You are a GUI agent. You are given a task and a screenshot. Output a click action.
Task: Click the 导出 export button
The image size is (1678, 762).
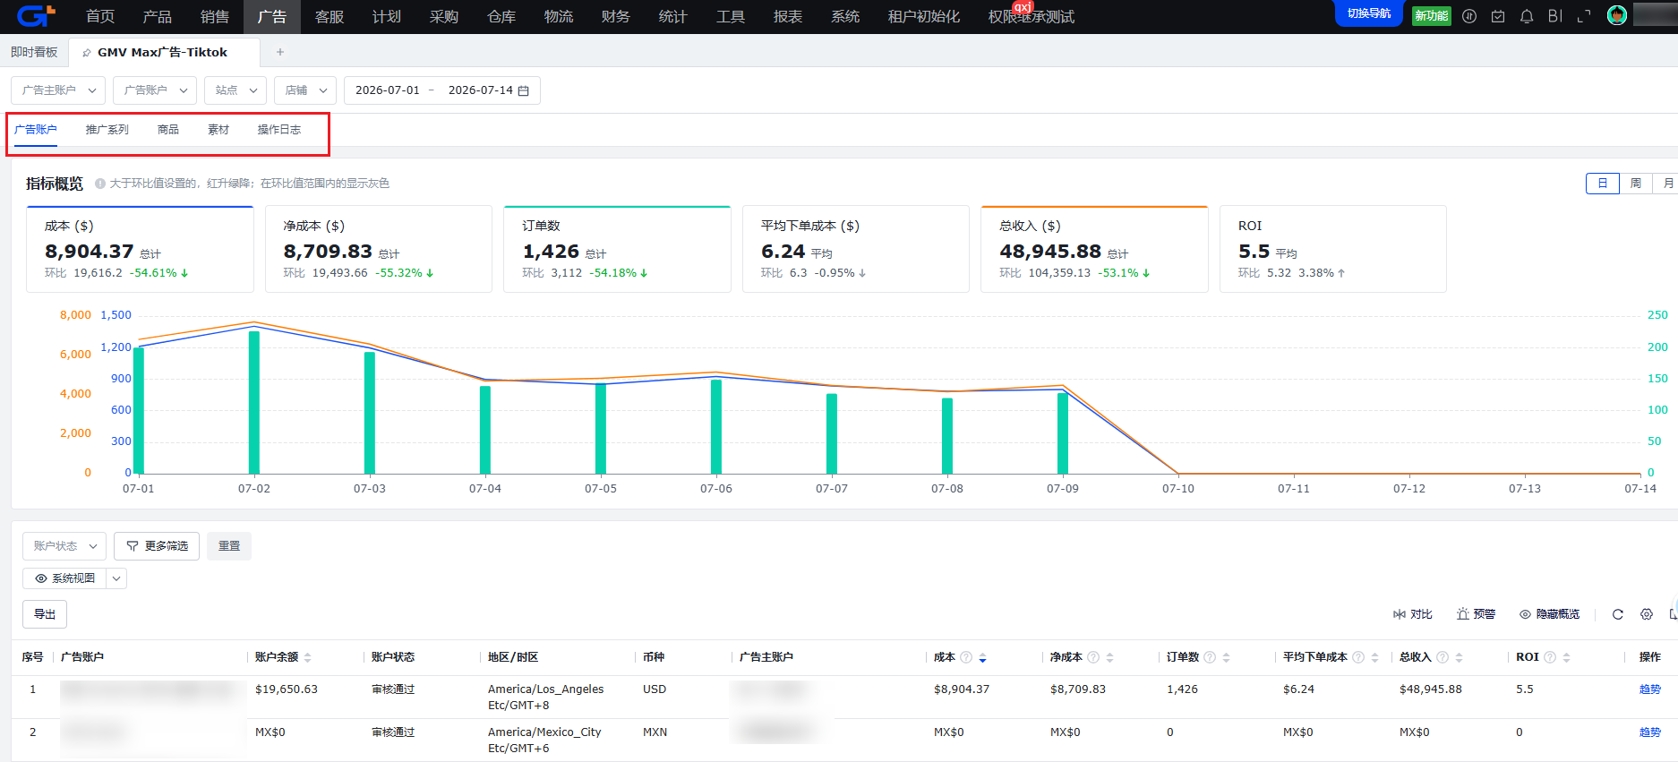45,614
